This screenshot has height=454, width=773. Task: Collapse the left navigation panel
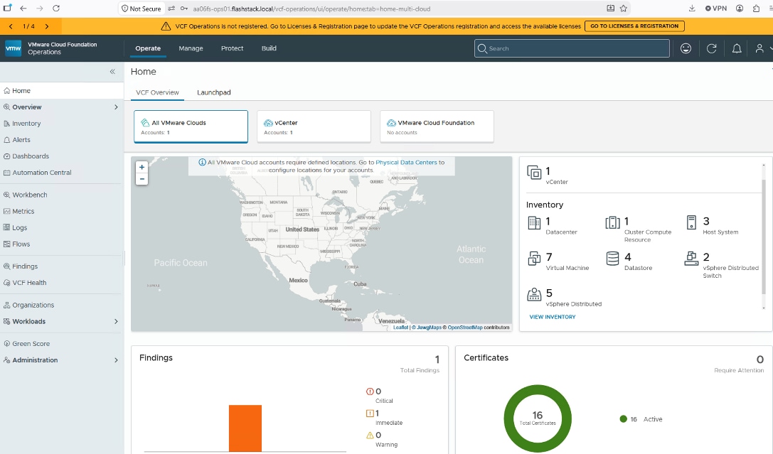(x=112, y=71)
